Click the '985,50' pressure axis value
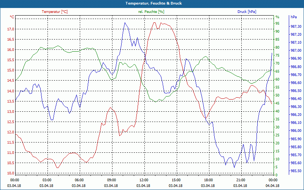This screenshot has width=304, height=190. [296, 171]
